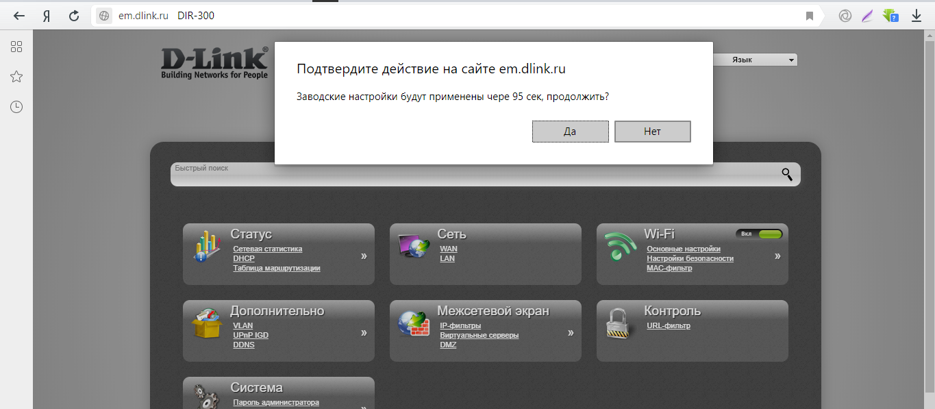935x409 pixels.
Task: Open the Статус section heading
Action: pos(251,234)
